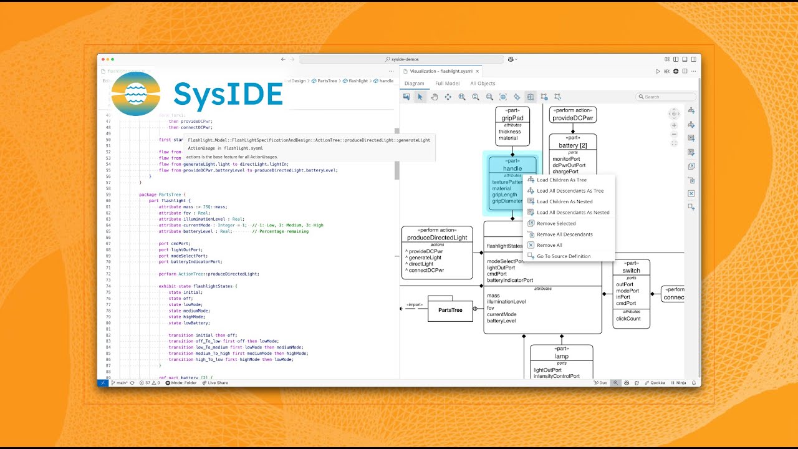The width and height of the screenshot is (798, 449).
Task: Click the stacked squares X side toolbar icon
Action: (x=691, y=166)
